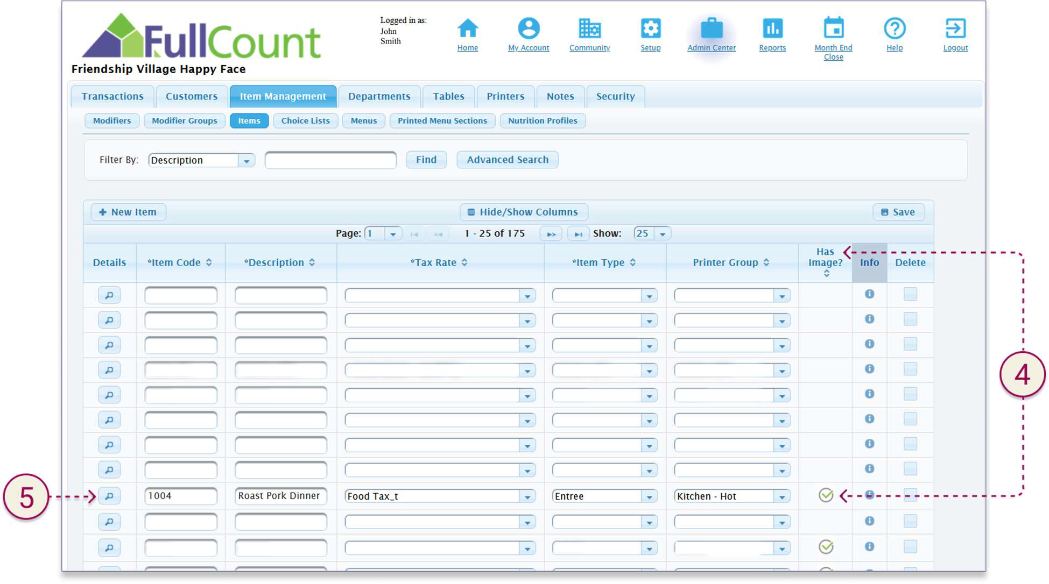Image resolution: width=1049 pixels, height=584 pixels.
Task: Go to next page arrow in pager
Action: [551, 234]
